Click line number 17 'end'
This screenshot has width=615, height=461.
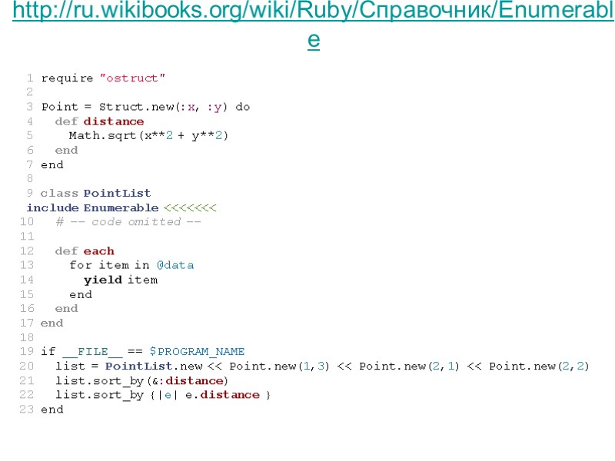coord(52,323)
